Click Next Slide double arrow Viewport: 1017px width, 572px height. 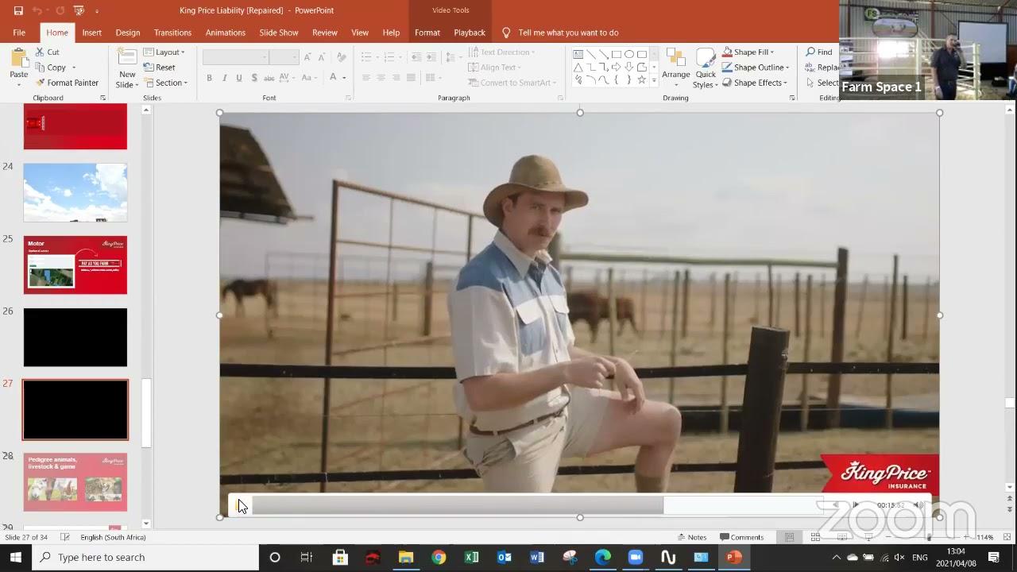pos(1010,508)
